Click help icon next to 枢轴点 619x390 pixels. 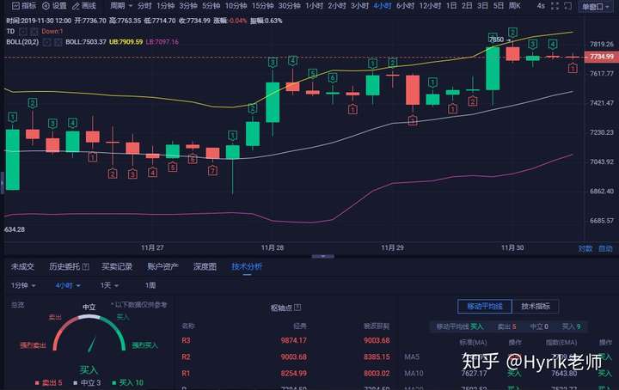coord(297,308)
